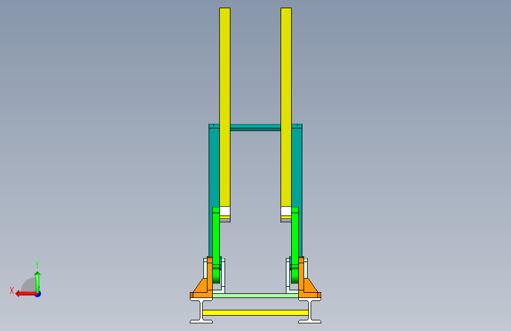This screenshot has width=511, height=331.
Task: Click the red X axis arrow of triad
Action: point(26,294)
